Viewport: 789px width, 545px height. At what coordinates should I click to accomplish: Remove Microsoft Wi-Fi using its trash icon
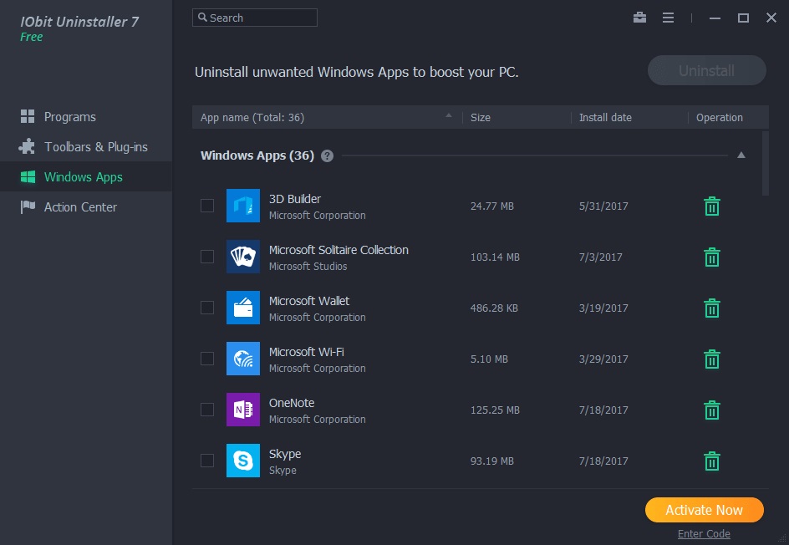click(711, 359)
